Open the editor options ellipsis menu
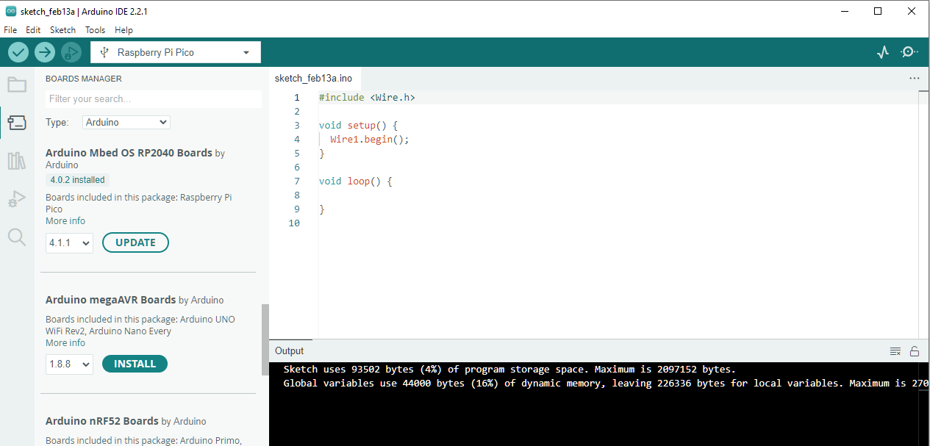Screen dimensions: 930x446 click(914, 78)
